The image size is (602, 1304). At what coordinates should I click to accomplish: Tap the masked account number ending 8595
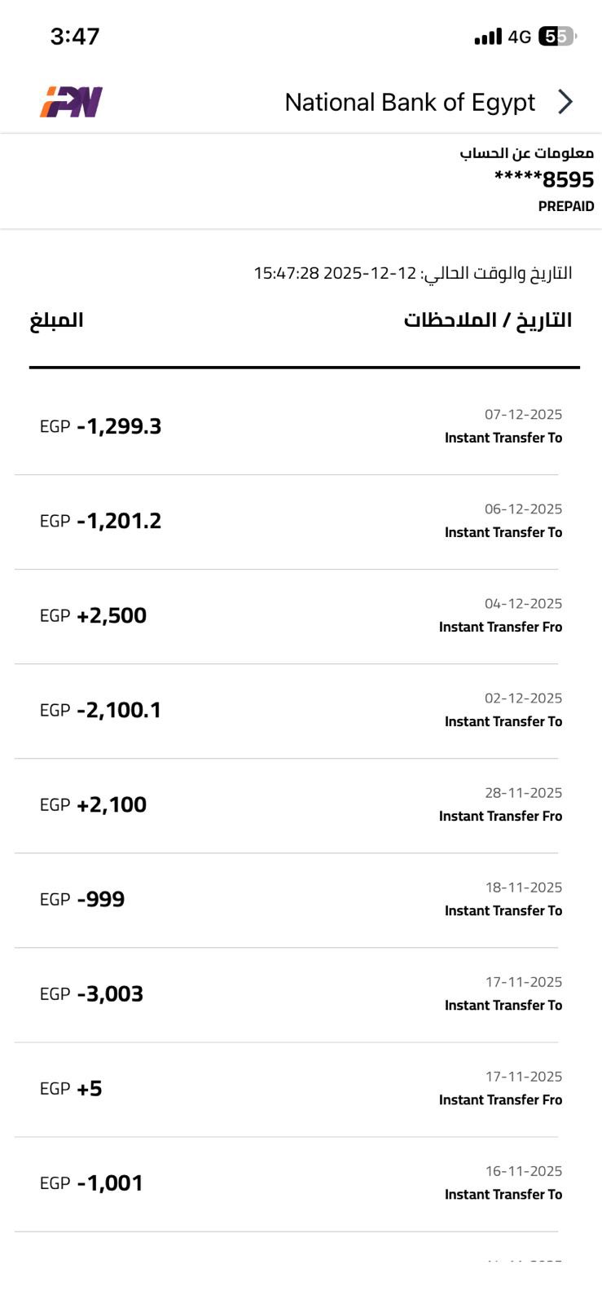click(x=544, y=179)
